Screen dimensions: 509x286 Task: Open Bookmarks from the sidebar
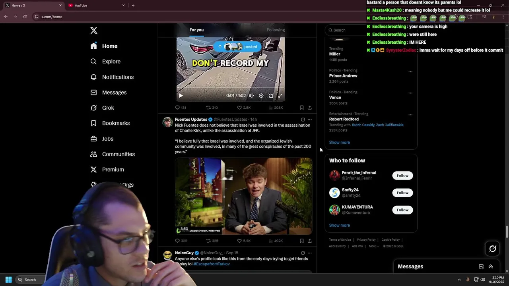pyautogui.click(x=110, y=123)
